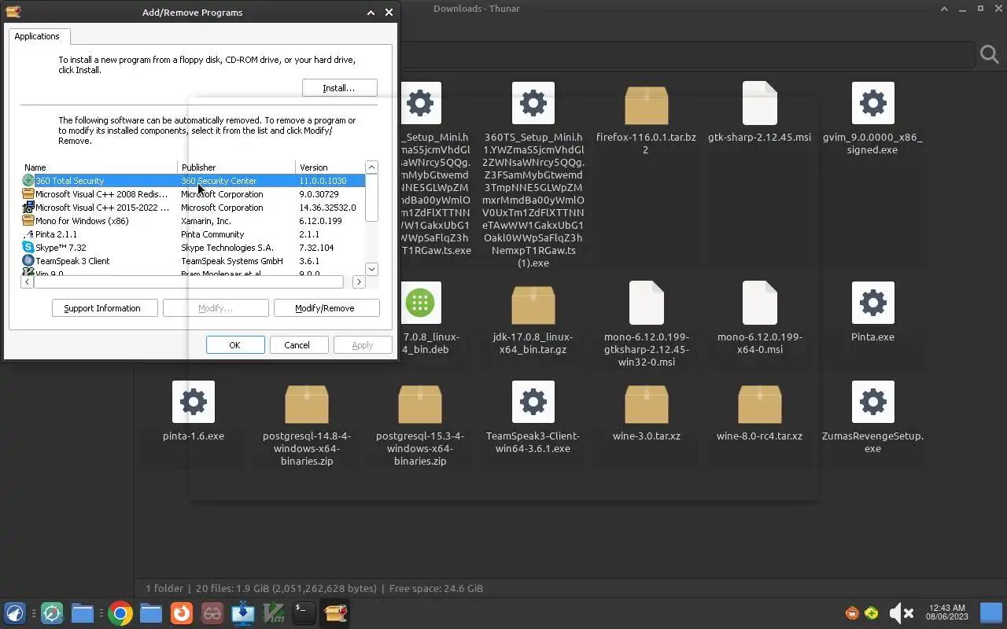Open Firefox from the taskbar
The height and width of the screenshot is (629, 1007).
182,613
